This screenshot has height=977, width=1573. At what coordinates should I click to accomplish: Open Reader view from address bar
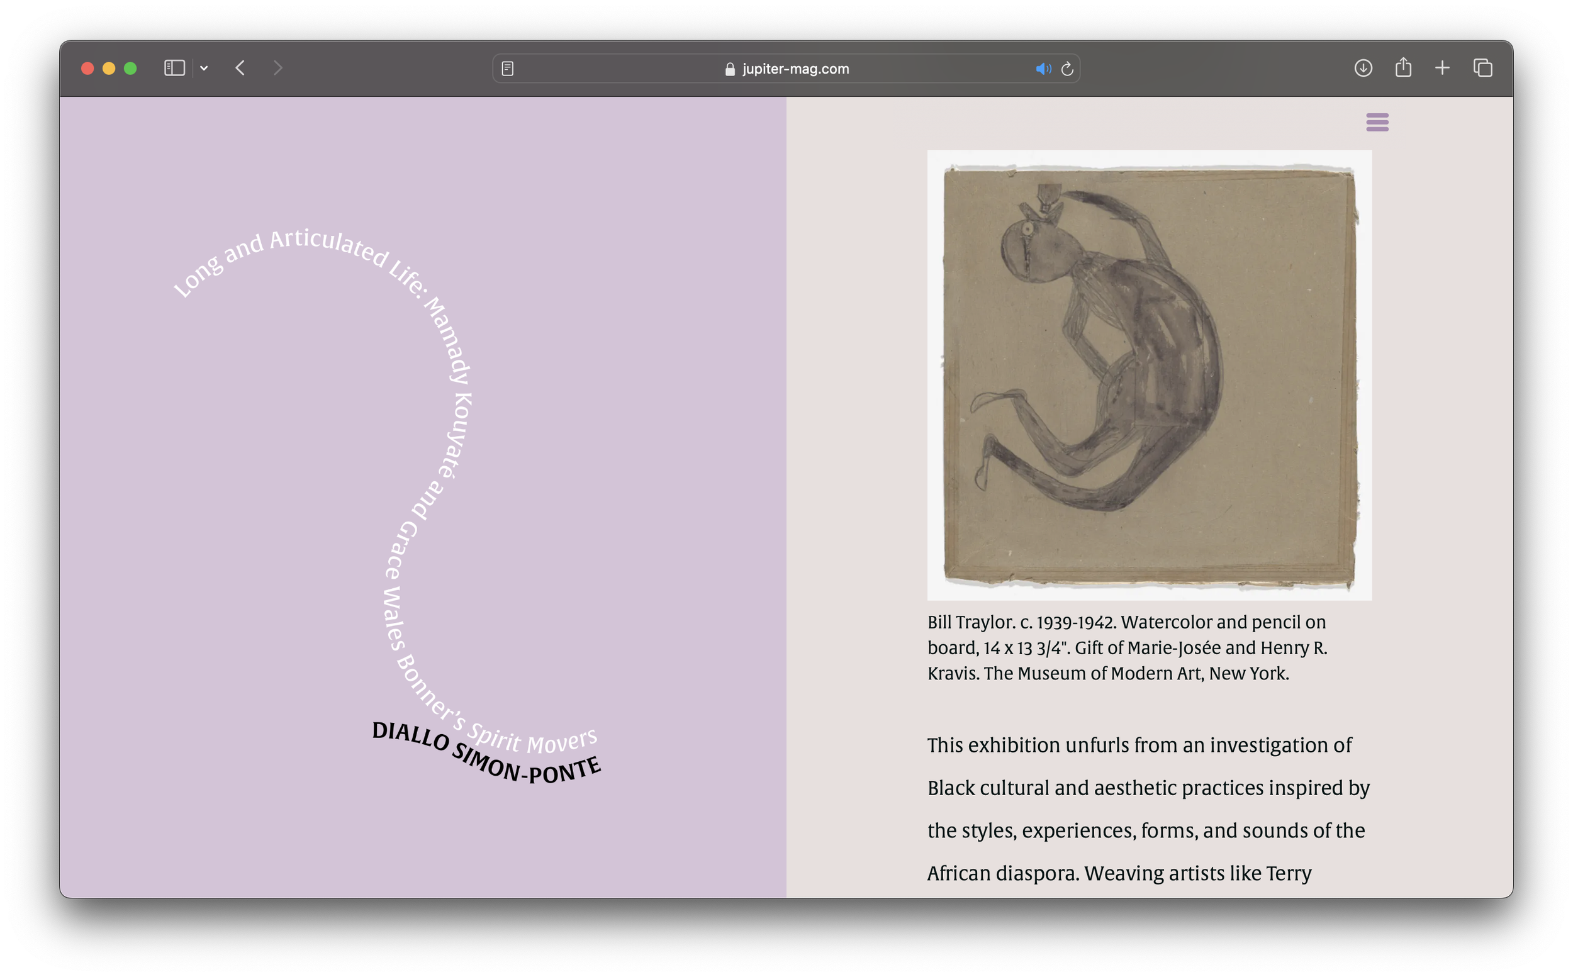pyautogui.click(x=508, y=69)
